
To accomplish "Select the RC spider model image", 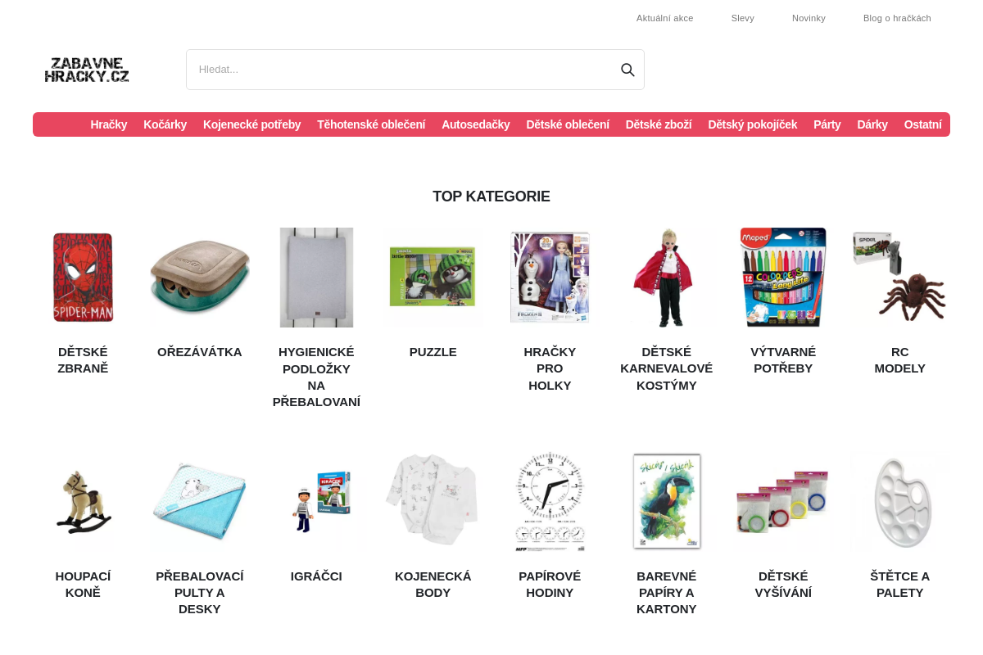I will tap(900, 278).
